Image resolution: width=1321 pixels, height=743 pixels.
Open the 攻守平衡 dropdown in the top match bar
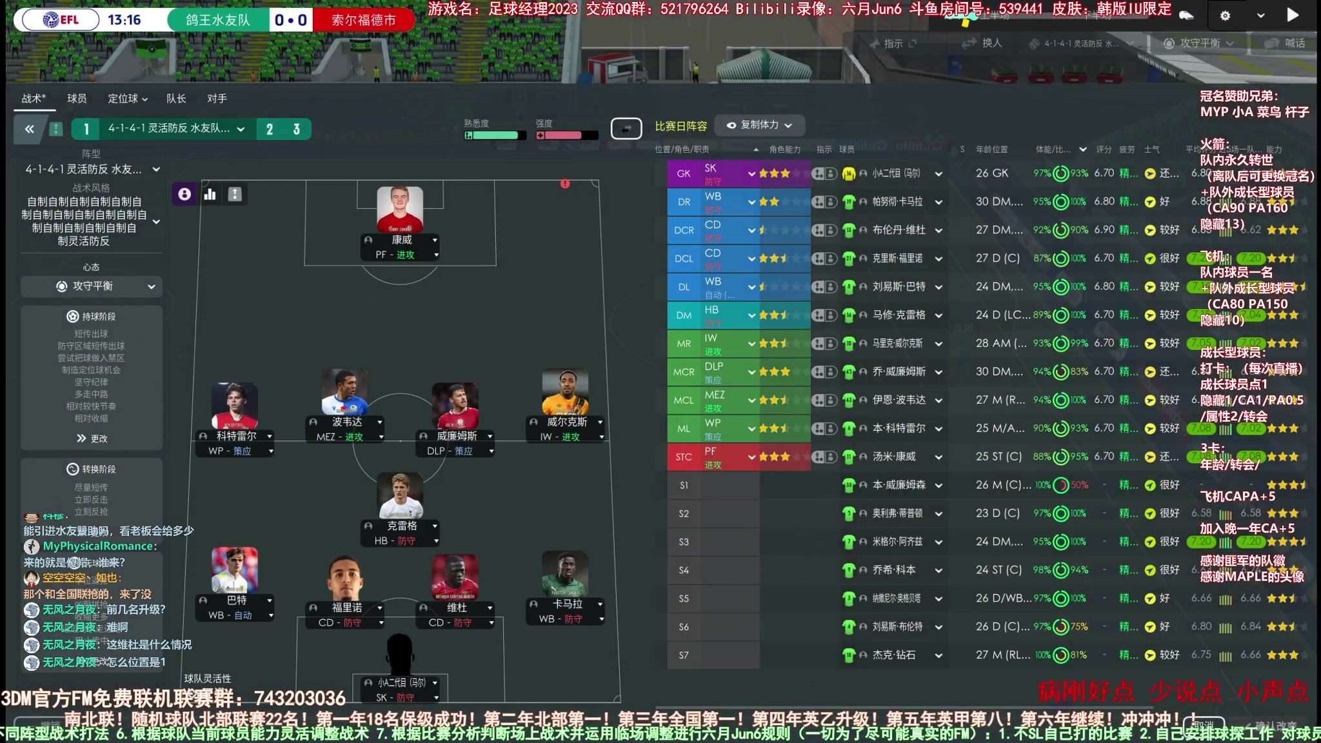1200,43
